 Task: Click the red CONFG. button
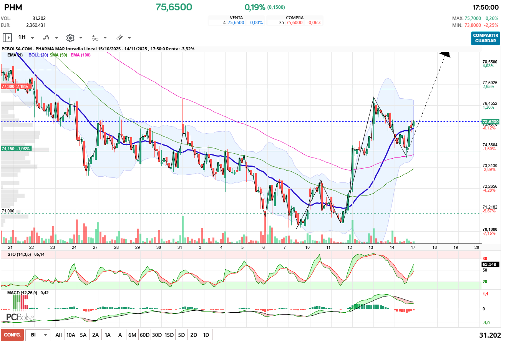tap(12, 335)
